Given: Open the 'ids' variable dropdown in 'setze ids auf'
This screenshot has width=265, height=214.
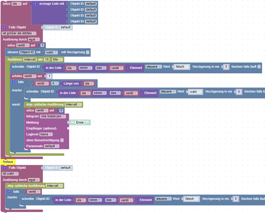Looking at the screenshot, I should click(x=16, y=4).
